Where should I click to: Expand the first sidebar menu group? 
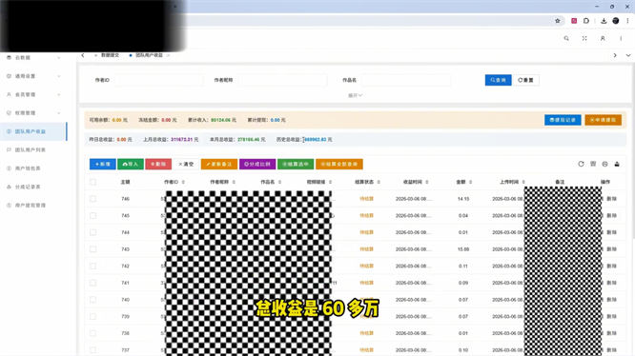(33, 58)
